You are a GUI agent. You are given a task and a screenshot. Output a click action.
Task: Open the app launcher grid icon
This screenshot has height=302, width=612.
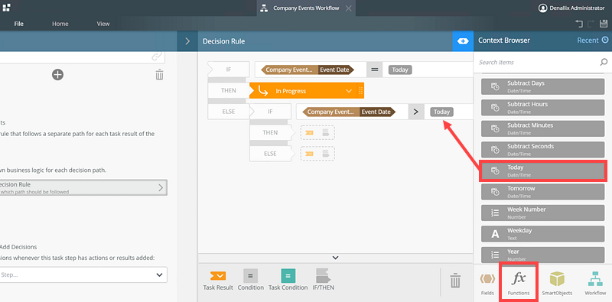pos(7,8)
